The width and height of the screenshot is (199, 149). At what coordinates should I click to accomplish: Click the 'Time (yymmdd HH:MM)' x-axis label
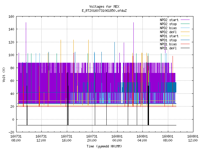coord(104,146)
